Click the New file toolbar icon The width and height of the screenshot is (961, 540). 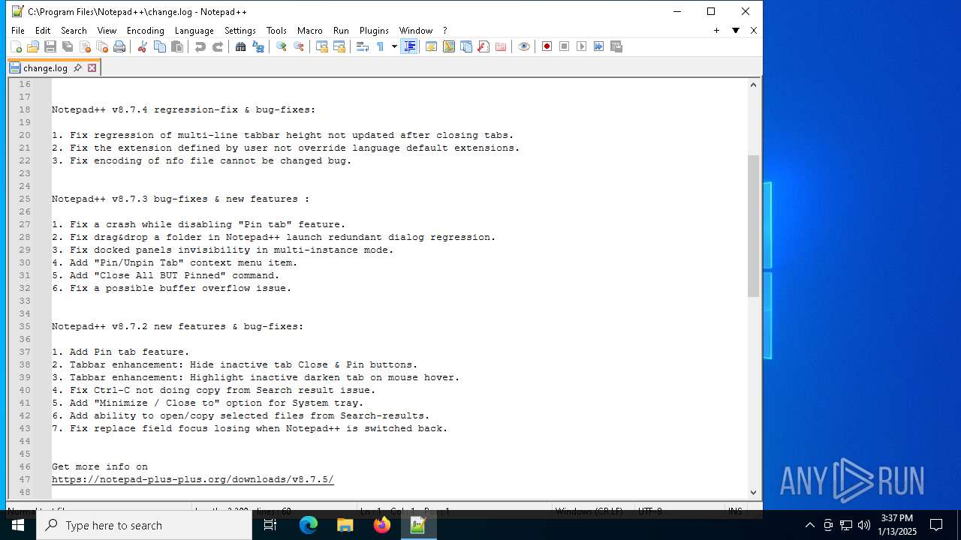click(16, 46)
